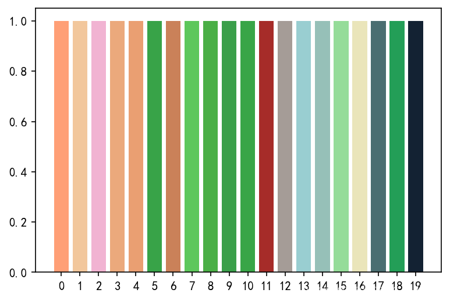Click the x-axis tick label 18
450x300 pixels.
(x=397, y=286)
